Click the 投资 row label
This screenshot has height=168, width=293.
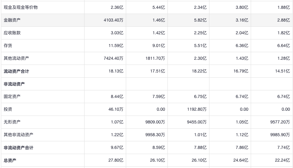point(8,109)
